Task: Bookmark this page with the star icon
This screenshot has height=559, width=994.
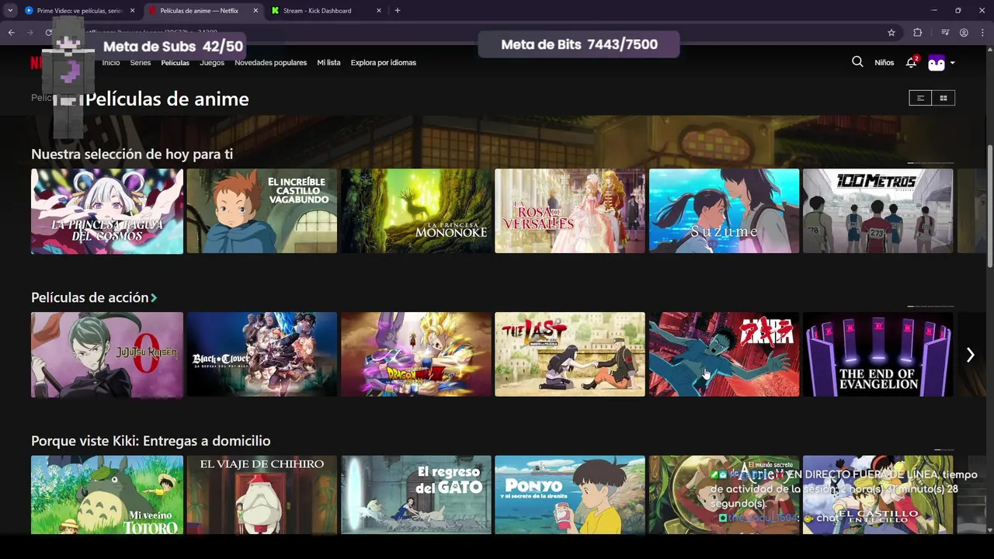Action: tap(891, 33)
